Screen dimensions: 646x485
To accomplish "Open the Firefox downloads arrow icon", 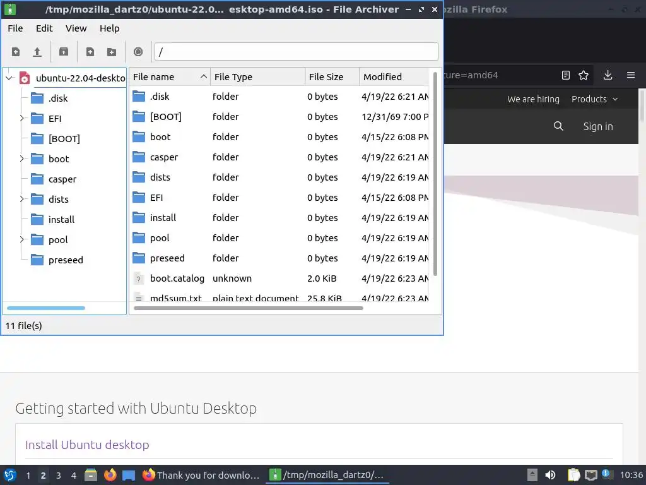I will point(608,75).
